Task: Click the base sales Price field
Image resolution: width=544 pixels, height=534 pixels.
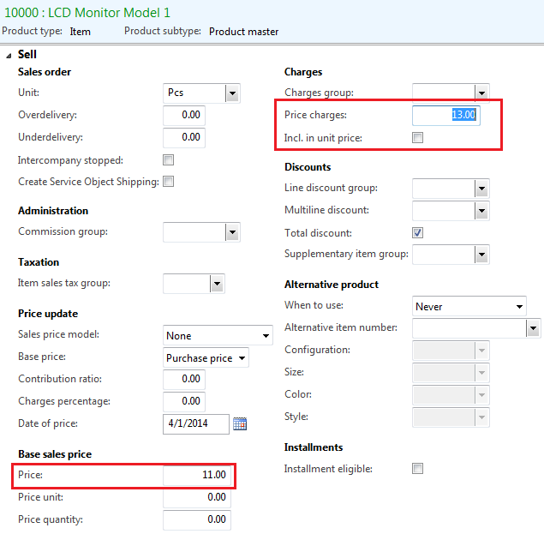Action: (196, 475)
